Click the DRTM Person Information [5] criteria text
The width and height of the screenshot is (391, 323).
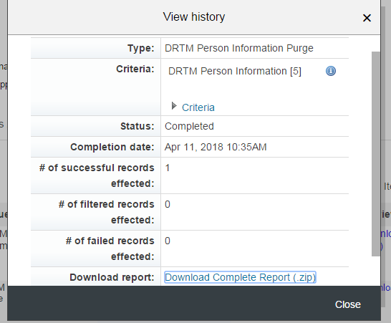[235, 71]
